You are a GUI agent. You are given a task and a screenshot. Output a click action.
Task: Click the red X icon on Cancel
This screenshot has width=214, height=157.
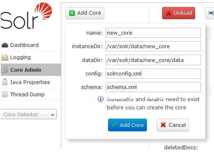point(163,125)
